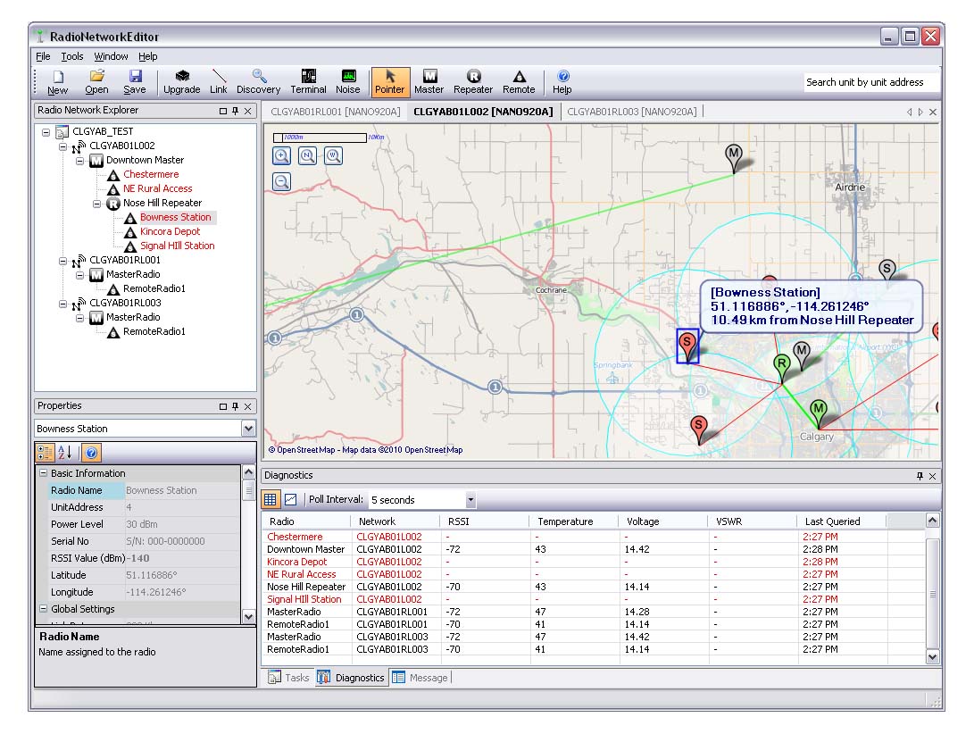Collapse the Downtown Master node
This screenshot has height=734, width=974.
(79, 161)
